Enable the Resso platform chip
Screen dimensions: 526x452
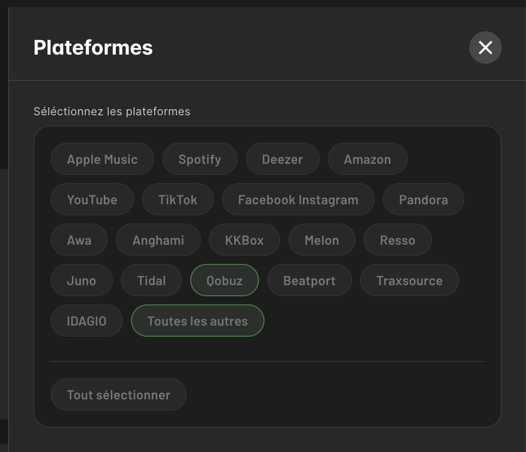click(398, 240)
